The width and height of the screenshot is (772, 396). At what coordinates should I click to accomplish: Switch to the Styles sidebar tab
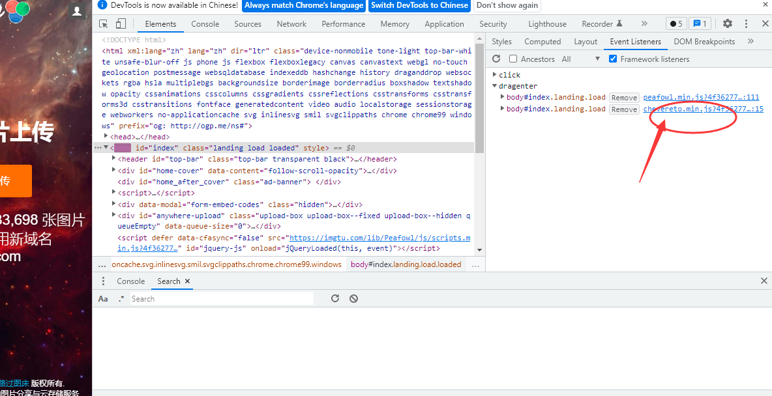[501, 41]
